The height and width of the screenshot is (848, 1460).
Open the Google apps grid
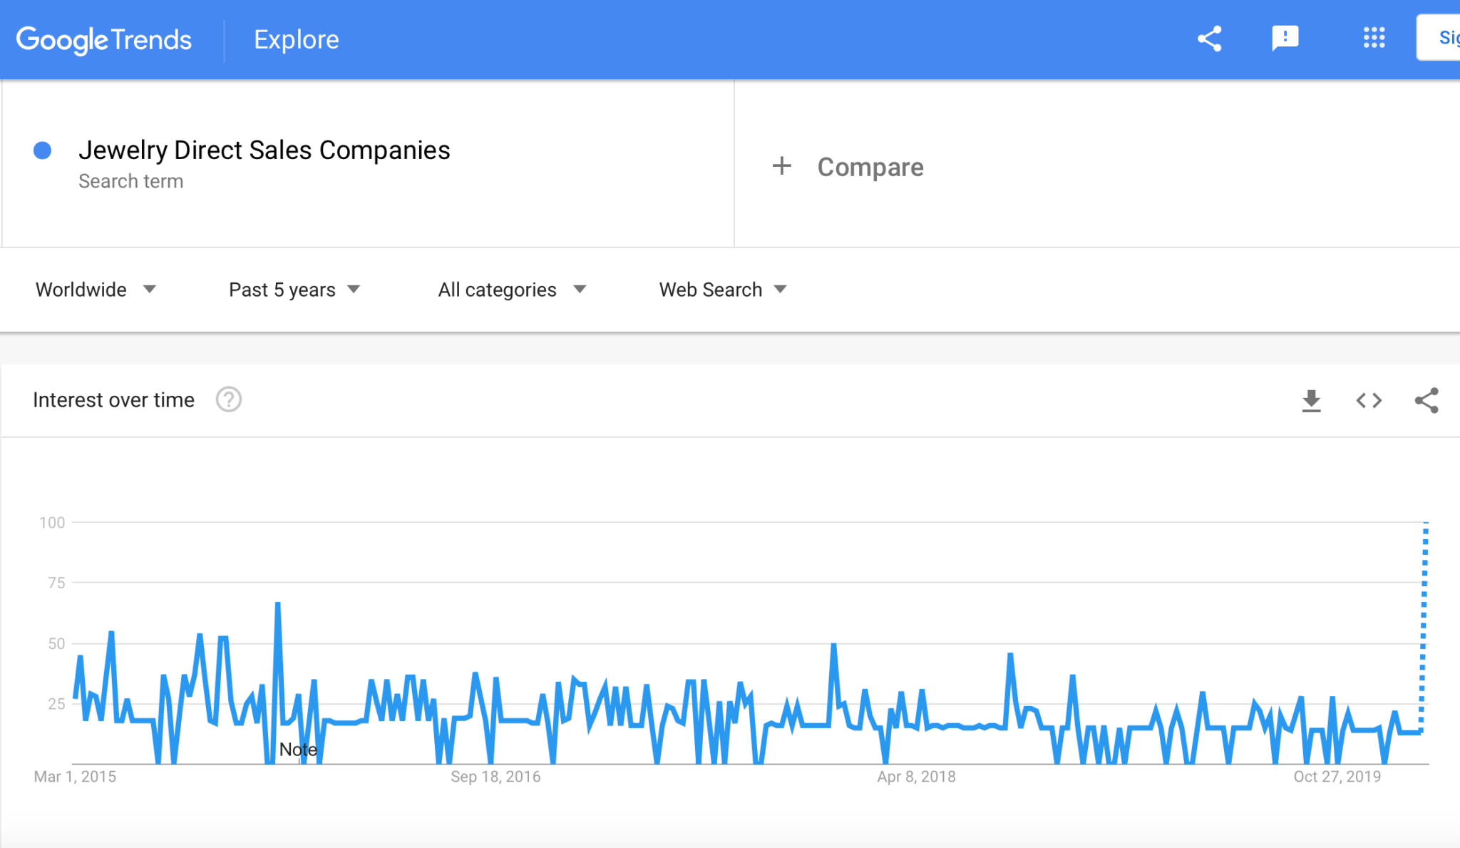pyautogui.click(x=1374, y=39)
